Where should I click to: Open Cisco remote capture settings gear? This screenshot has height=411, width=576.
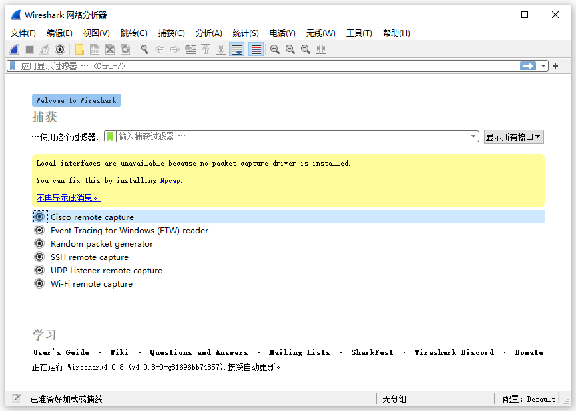point(40,217)
